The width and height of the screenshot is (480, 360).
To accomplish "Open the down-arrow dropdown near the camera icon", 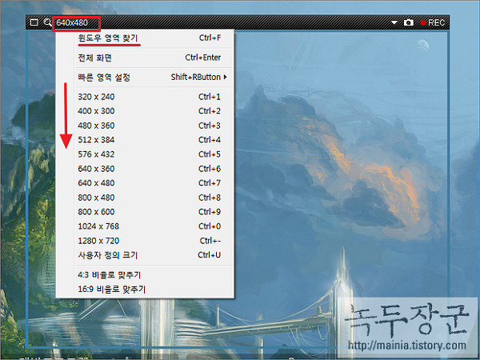I will [394, 22].
